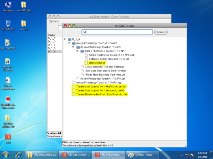The height and width of the screenshot is (159, 213).
Task: Select Adobe Photoshop Touch v1.7.5 APK.tar file
Action: pyautogui.click(x=103, y=79)
